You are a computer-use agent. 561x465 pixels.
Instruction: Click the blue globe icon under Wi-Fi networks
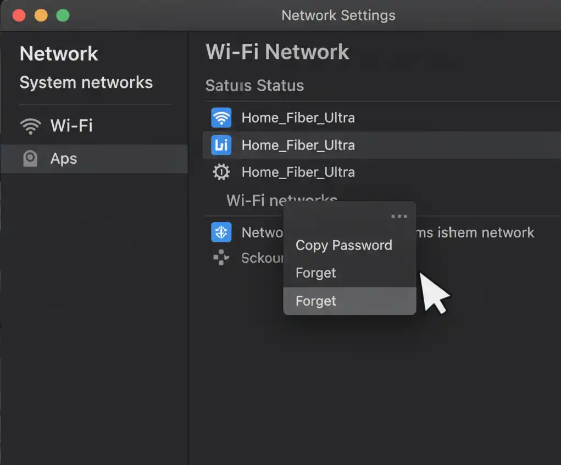click(221, 232)
